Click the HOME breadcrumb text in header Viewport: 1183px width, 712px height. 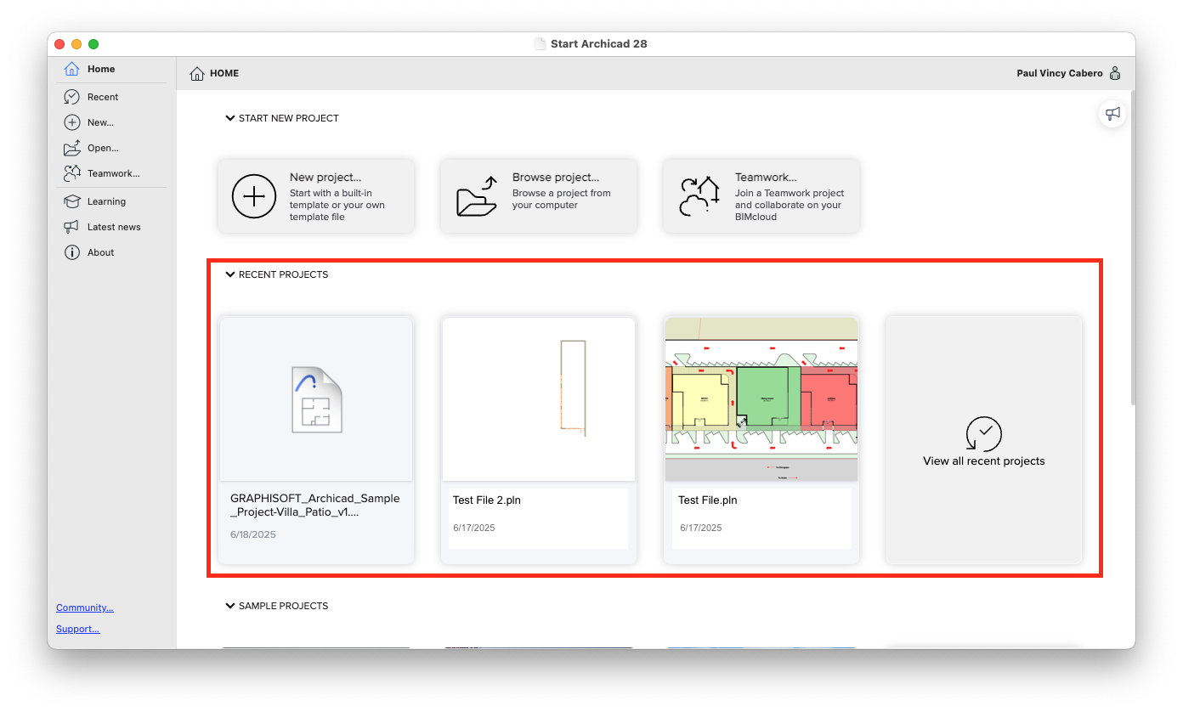click(224, 73)
